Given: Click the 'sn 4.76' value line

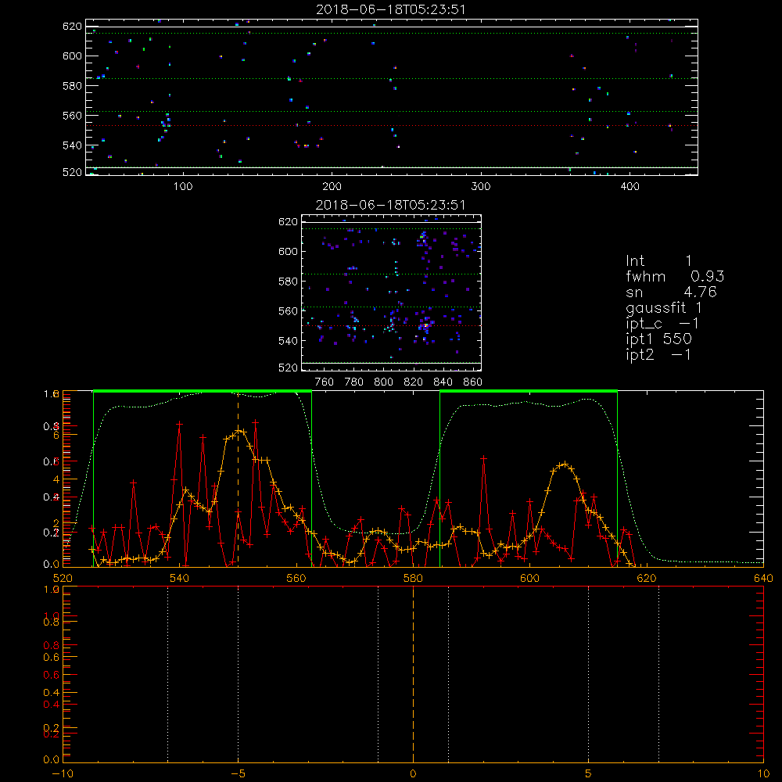Looking at the screenshot, I should [671, 292].
